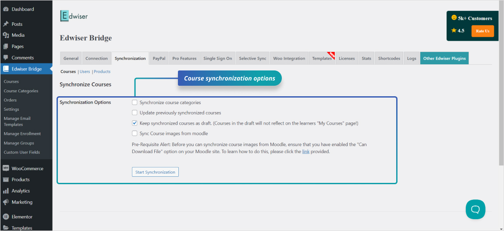
Task: Click the Templates folder icon in sidebar
Action: coord(5,228)
